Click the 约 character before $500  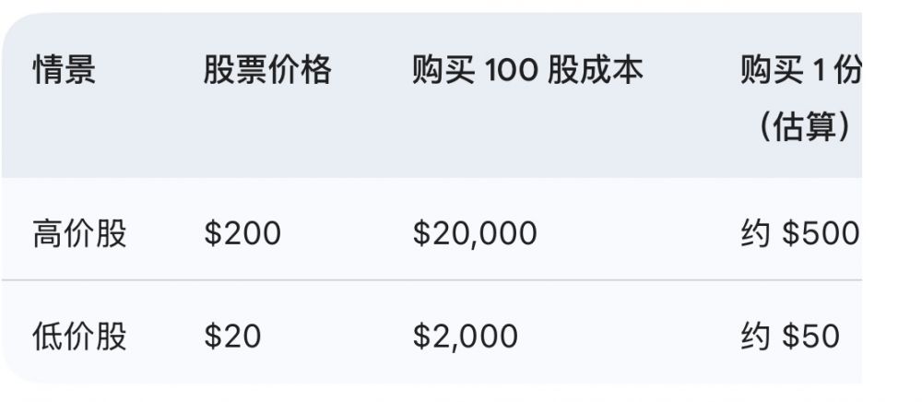pyautogui.click(x=755, y=233)
